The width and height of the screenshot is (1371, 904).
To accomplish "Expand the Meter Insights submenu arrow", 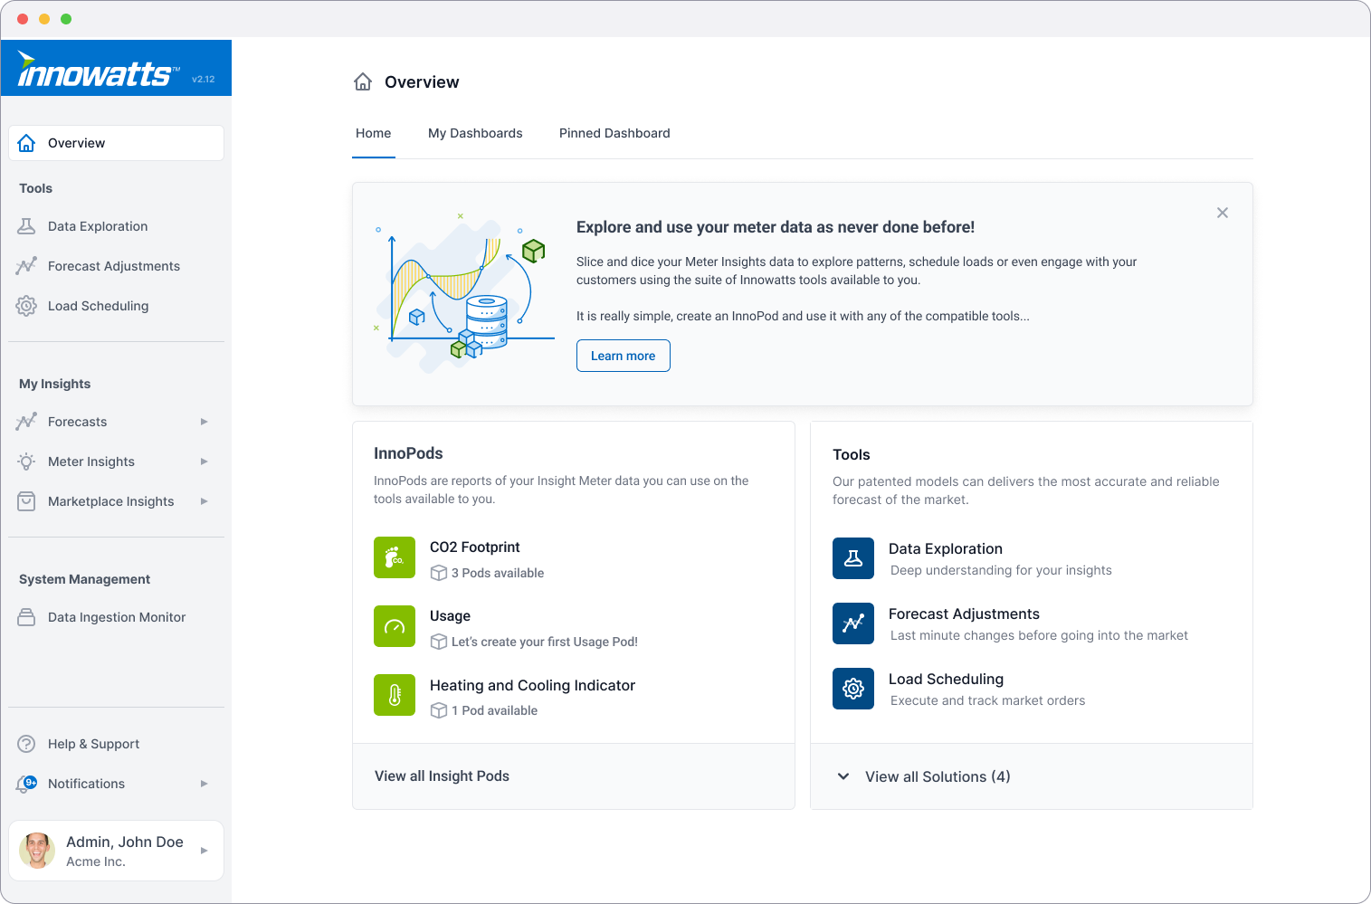I will [205, 462].
